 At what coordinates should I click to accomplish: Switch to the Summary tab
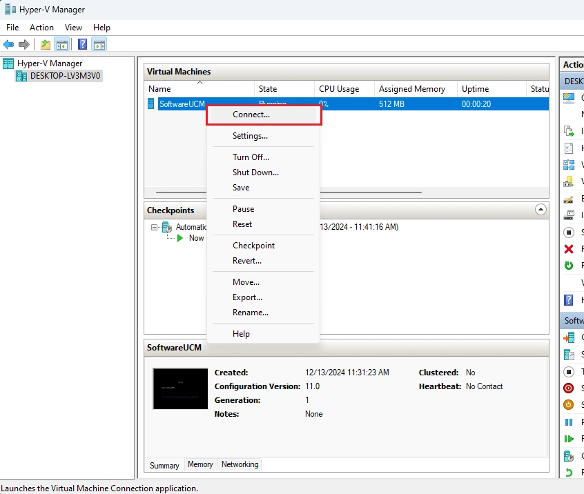164,465
